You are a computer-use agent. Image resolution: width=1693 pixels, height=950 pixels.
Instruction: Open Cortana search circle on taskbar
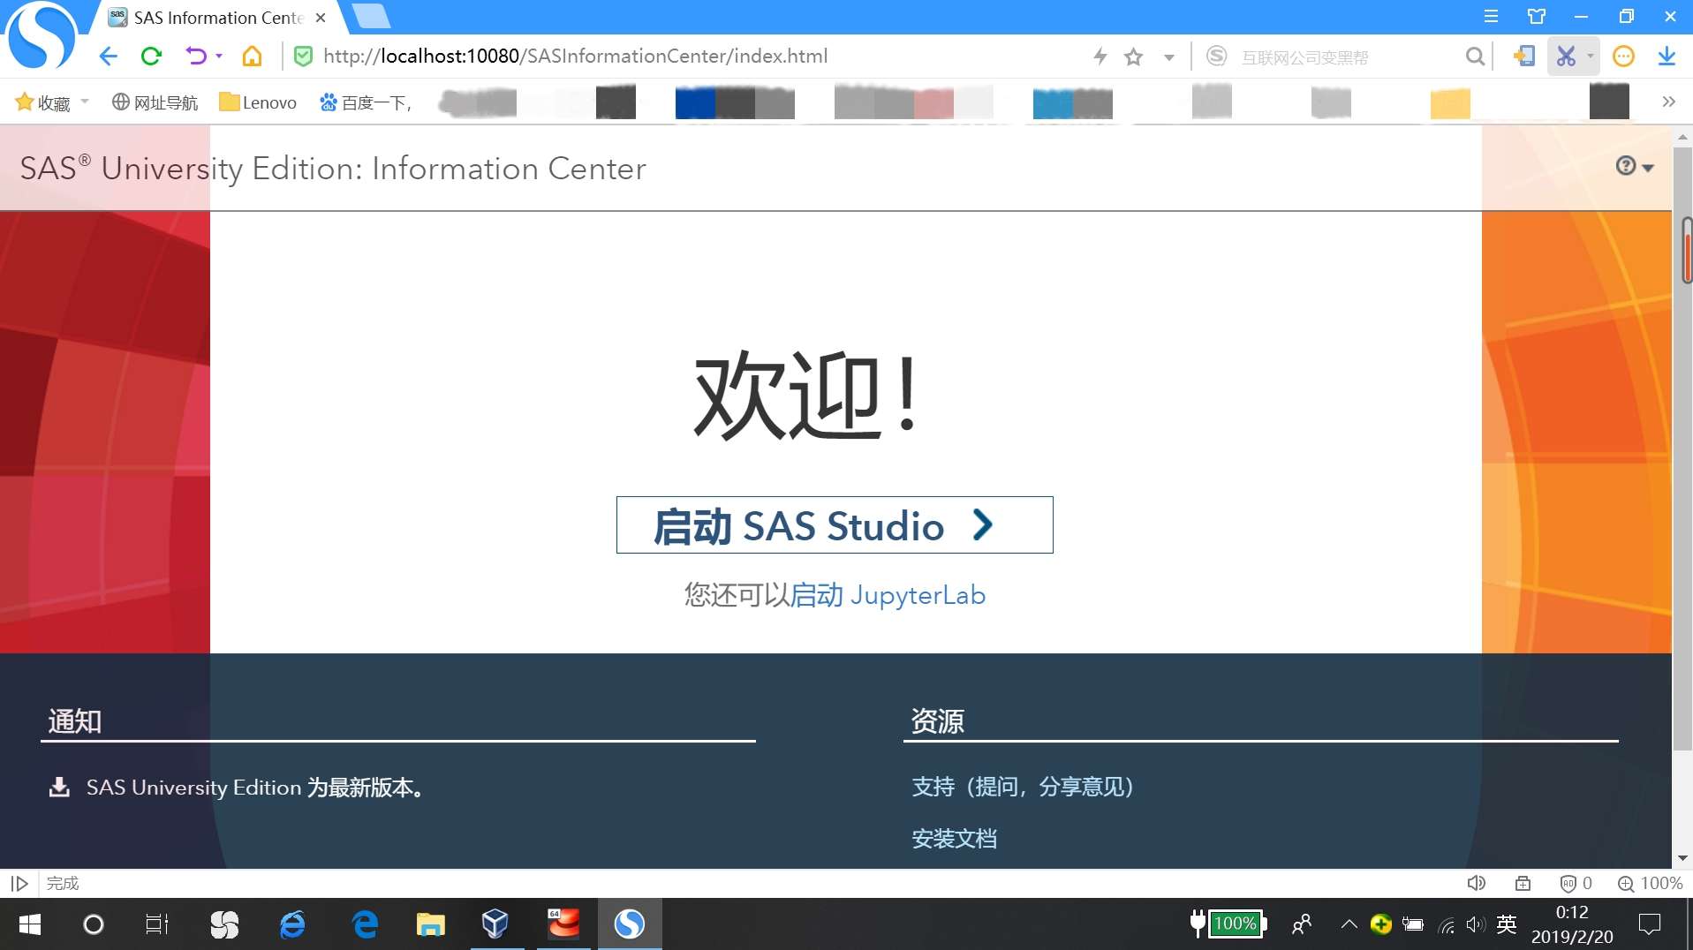pos(93,924)
